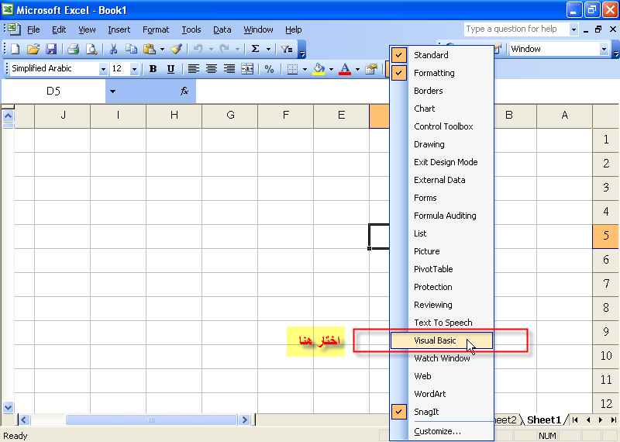This screenshot has height=442, width=620.
Task: Enable the Visual Basic toolbar
Action: (x=441, y=340)
